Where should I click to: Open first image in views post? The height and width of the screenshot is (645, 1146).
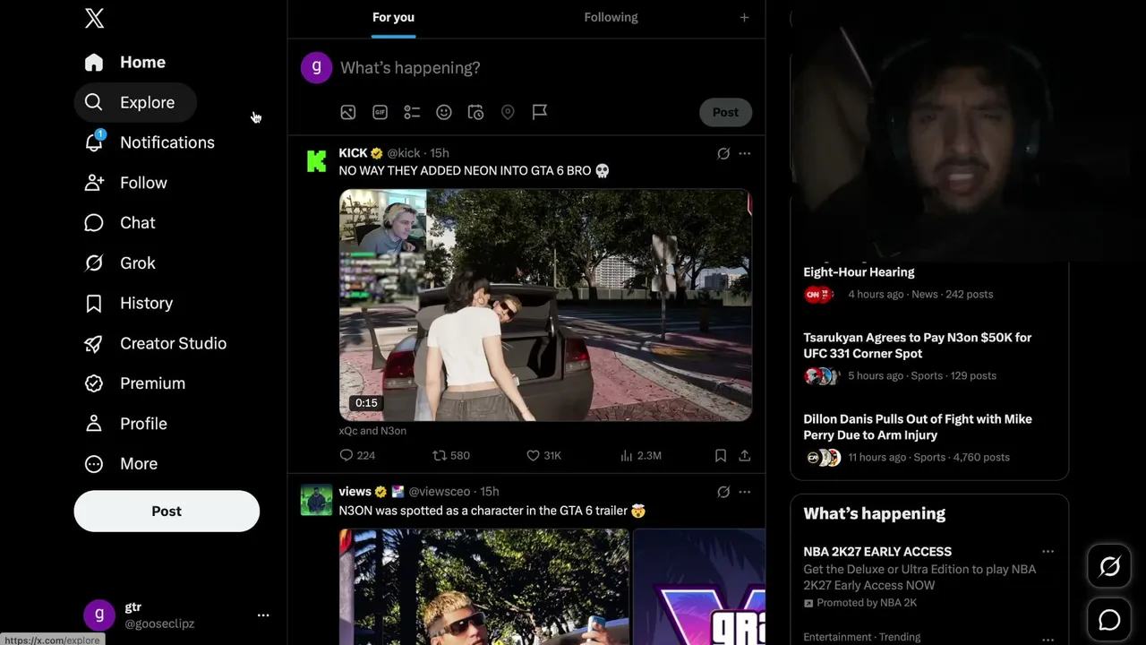tap(484, 587)
